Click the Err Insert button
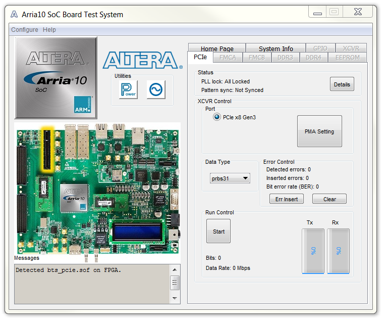 click(x=286, y=199)
